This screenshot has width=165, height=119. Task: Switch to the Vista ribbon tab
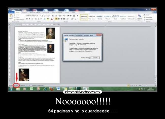point(73,12)
